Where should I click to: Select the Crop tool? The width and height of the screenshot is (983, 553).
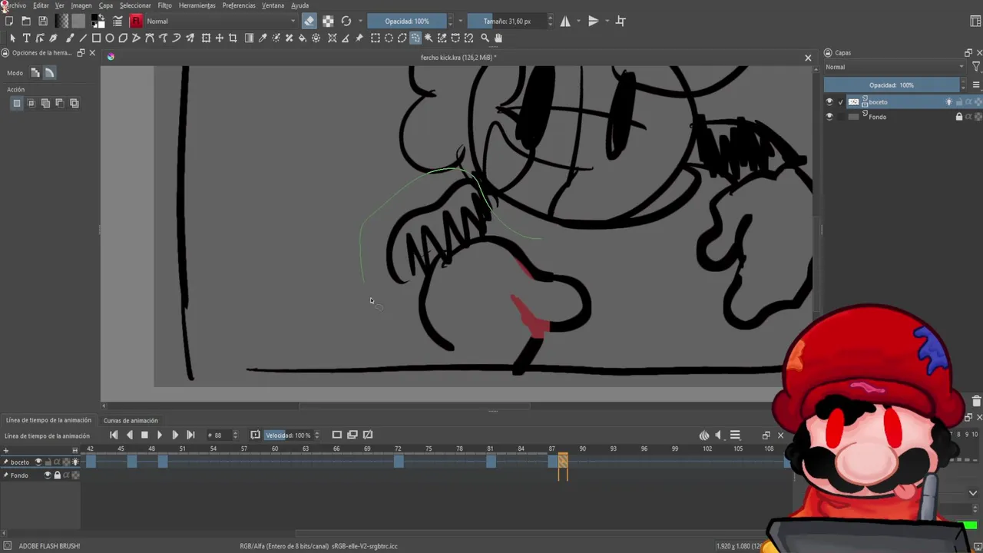tap(233, 38)
